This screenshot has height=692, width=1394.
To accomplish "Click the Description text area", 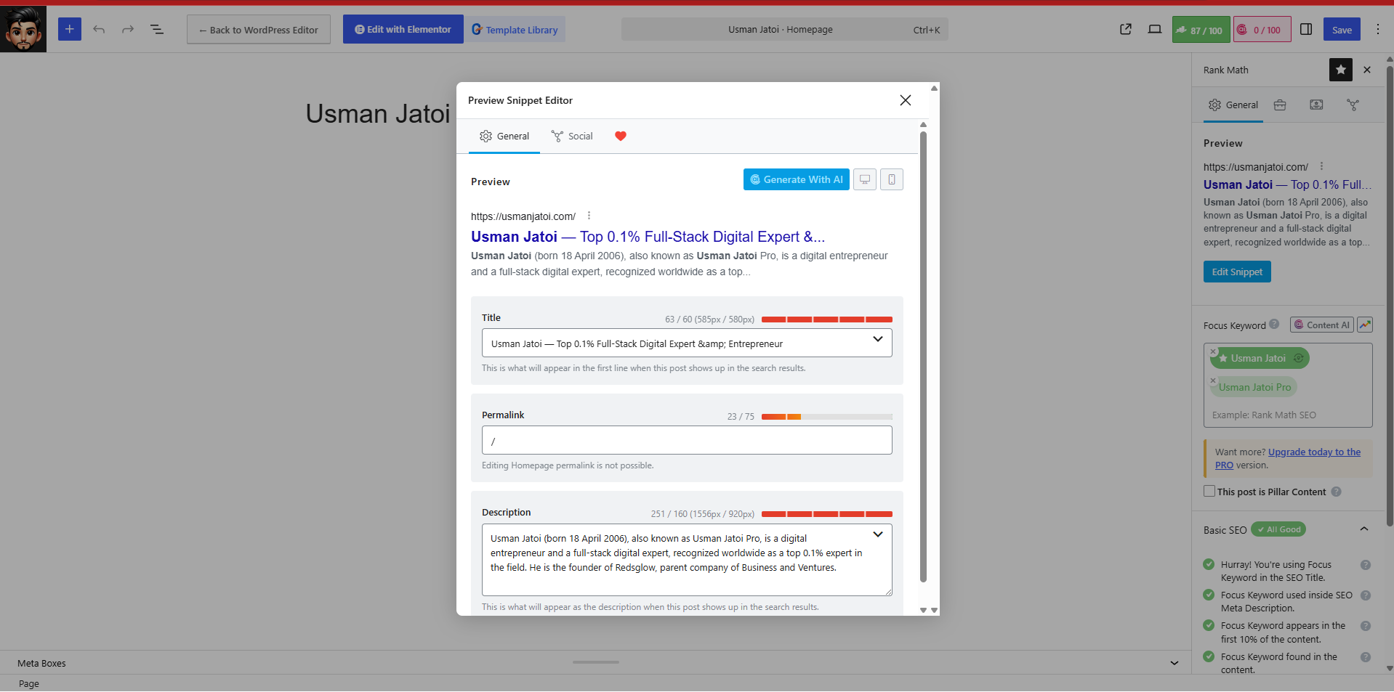I will tap(687, 560).
